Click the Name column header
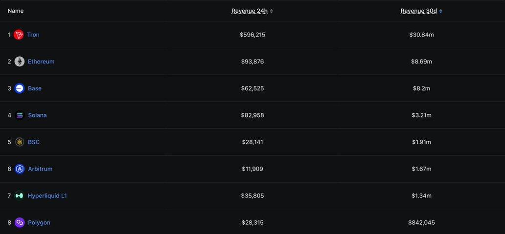The width and height of the screenshot is (505, 234). tap(16, 11)
